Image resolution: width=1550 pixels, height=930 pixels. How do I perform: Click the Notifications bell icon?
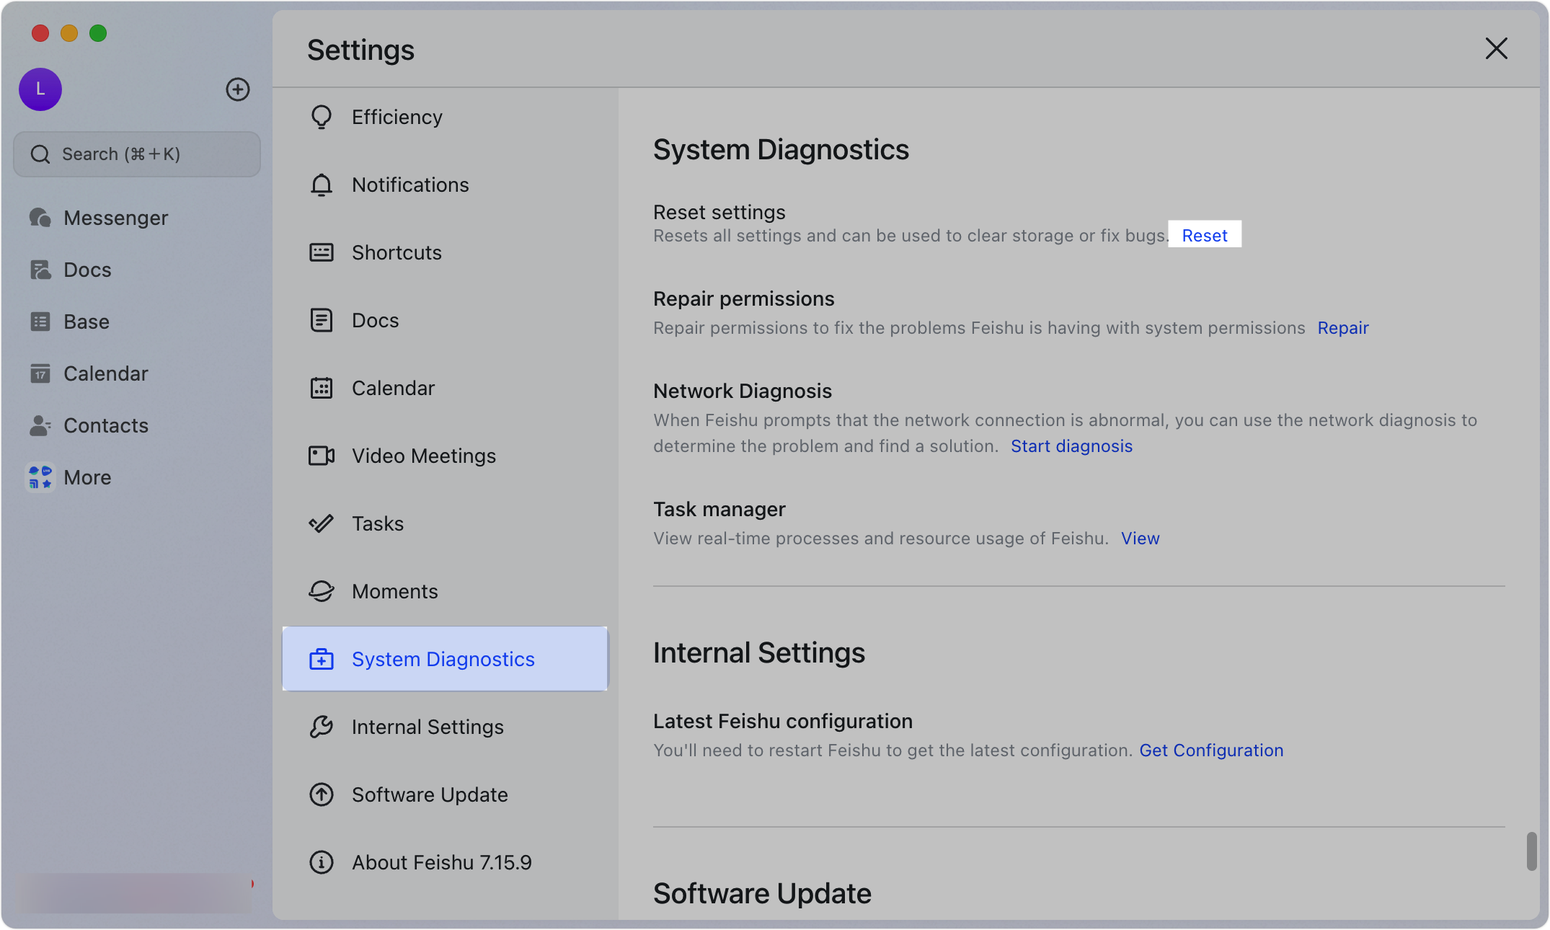pyautogui.click(x=322, y=185)
